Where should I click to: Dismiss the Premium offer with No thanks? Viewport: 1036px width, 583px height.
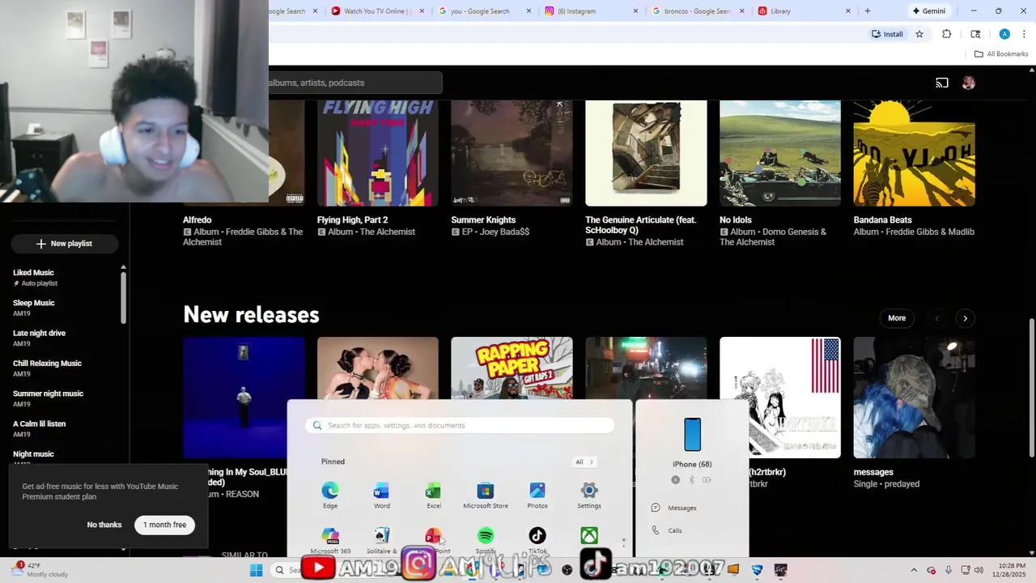pyautogui.click(x=104, y=525)
